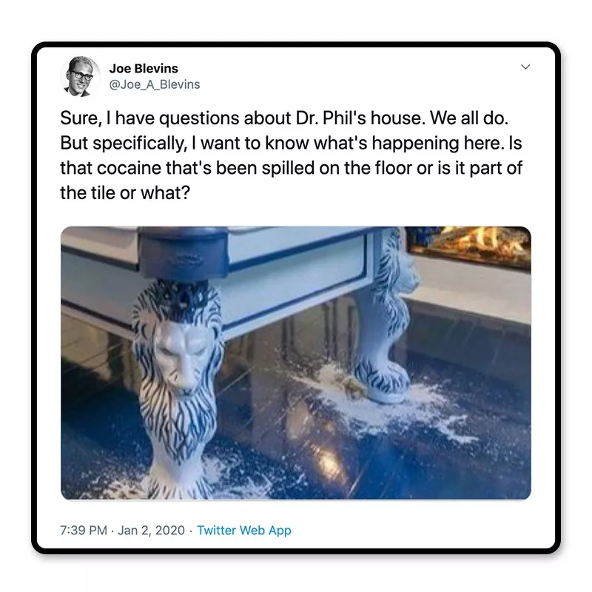Open the @Joe_A_Blevins handle link

pyautogui.click(x=155, y=84)
